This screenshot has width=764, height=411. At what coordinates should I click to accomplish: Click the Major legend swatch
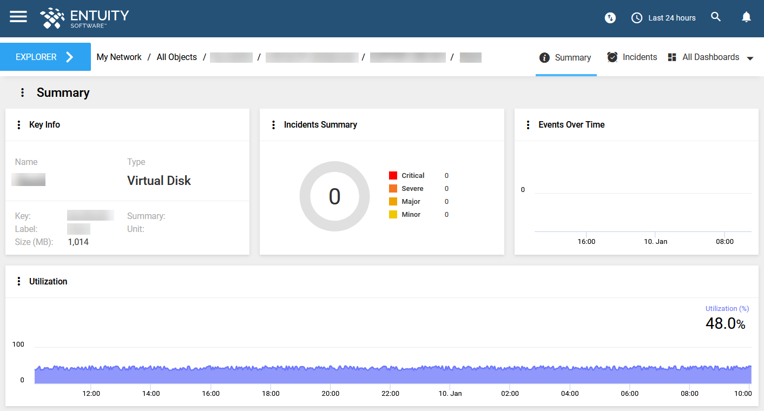coord(393,202)
